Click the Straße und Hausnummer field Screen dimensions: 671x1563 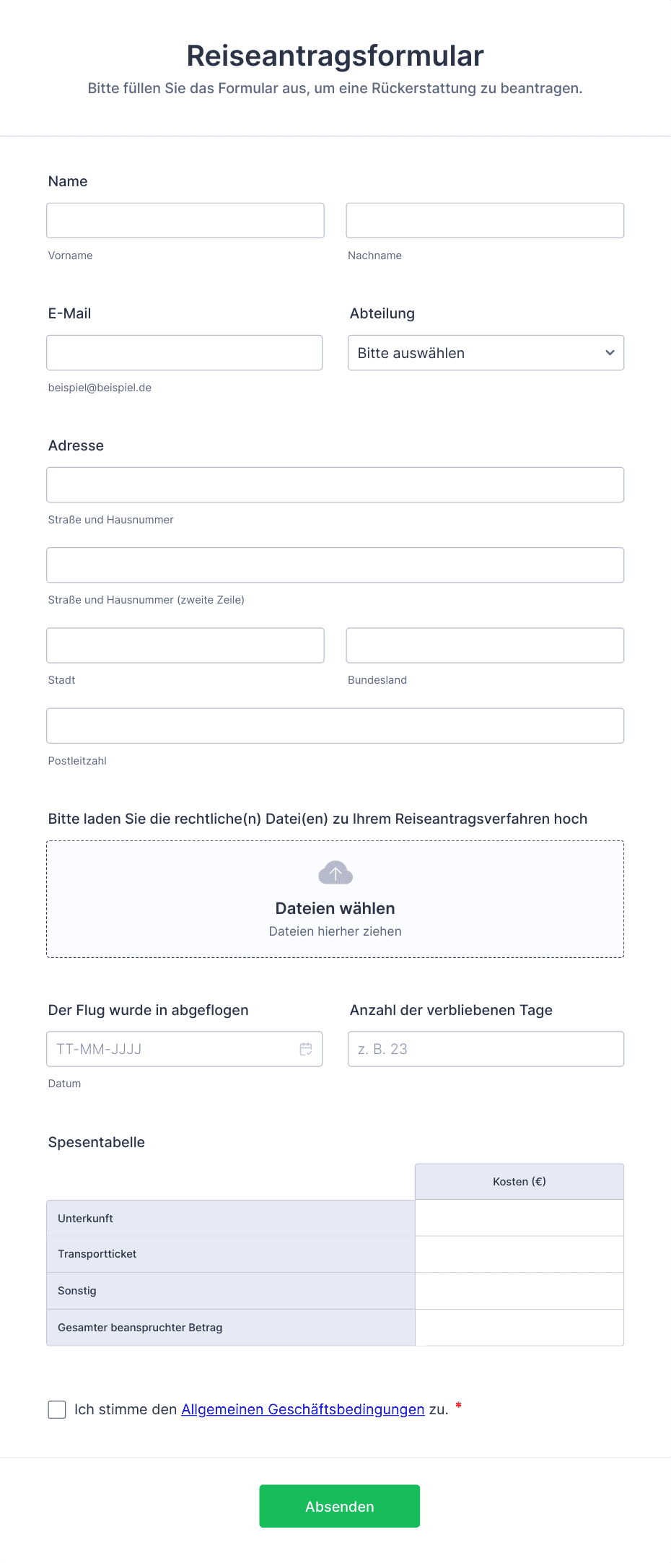tap(335, 484)
